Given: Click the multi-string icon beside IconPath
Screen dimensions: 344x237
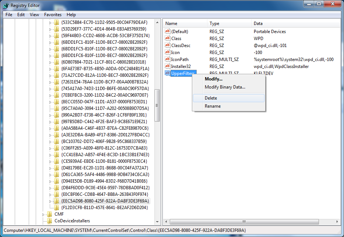Looking at the screenshot, I should click(167, 59).
